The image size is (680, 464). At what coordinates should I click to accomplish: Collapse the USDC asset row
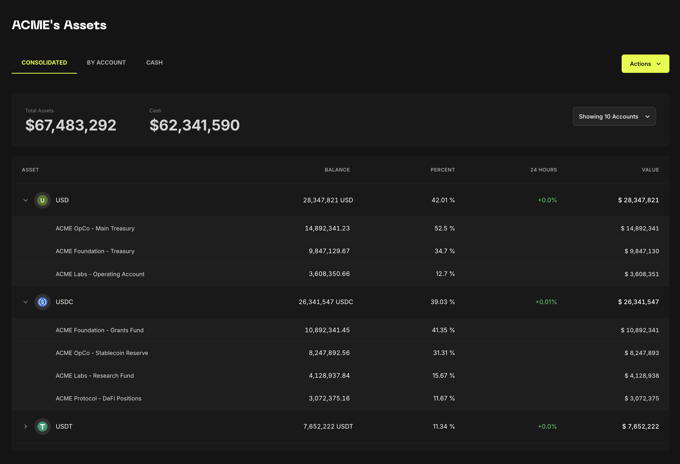point(26,302)
